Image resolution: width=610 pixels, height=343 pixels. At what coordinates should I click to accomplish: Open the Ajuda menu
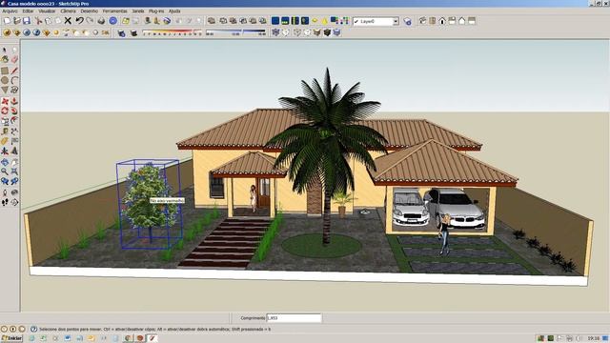click(x=174, y=10)
